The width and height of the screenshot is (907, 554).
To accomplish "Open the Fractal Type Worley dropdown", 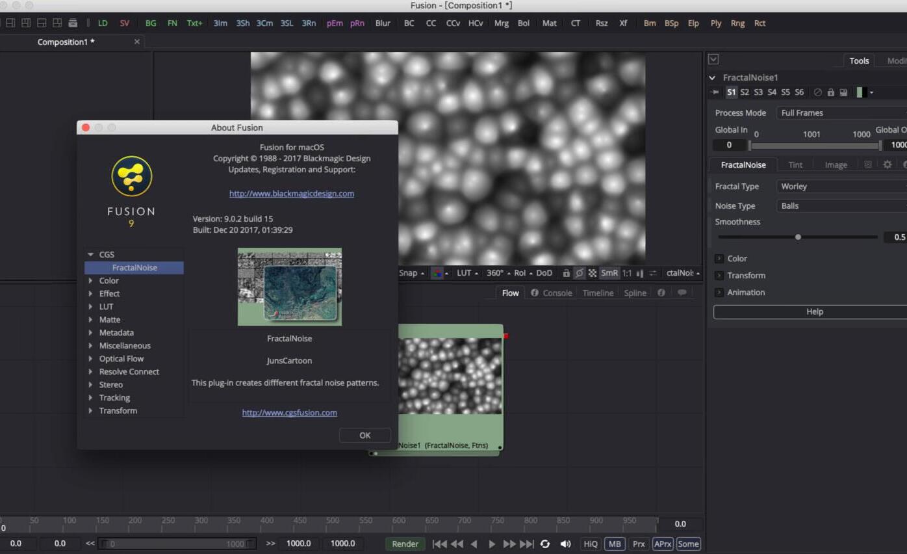I will [841, 186].
